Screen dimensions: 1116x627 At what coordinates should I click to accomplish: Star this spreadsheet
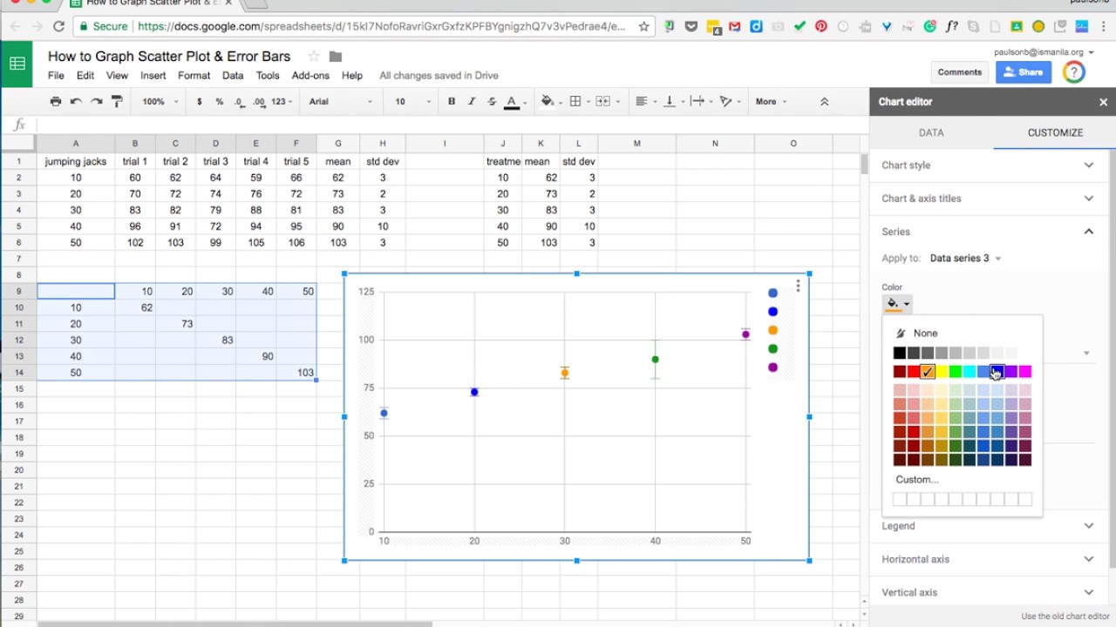(314, 57)
